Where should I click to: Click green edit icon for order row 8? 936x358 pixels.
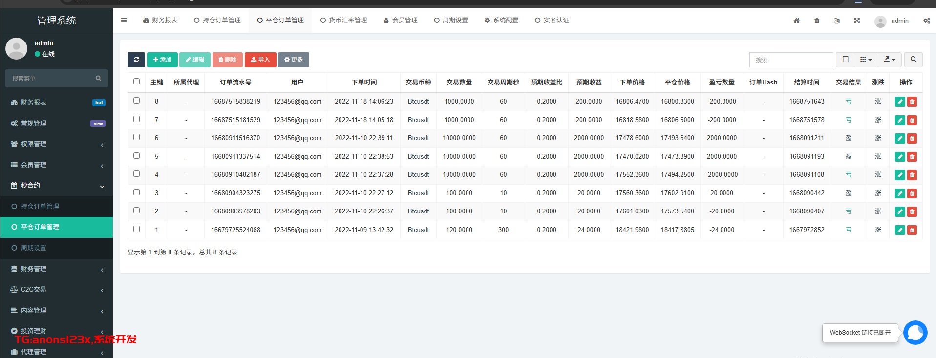(x=900, y=102)
